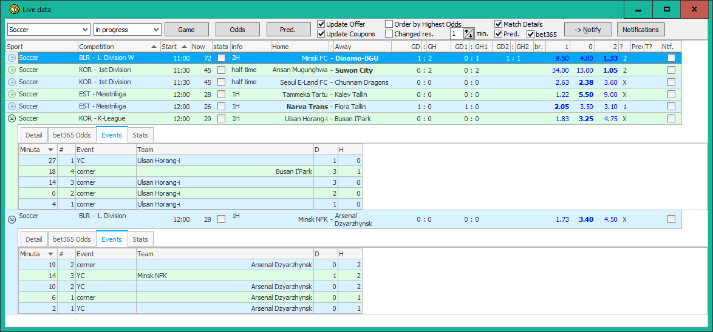Open the Soccer sport dropdown
The width and height of the screenshot is (713, 332).
[x=84, y=30]
